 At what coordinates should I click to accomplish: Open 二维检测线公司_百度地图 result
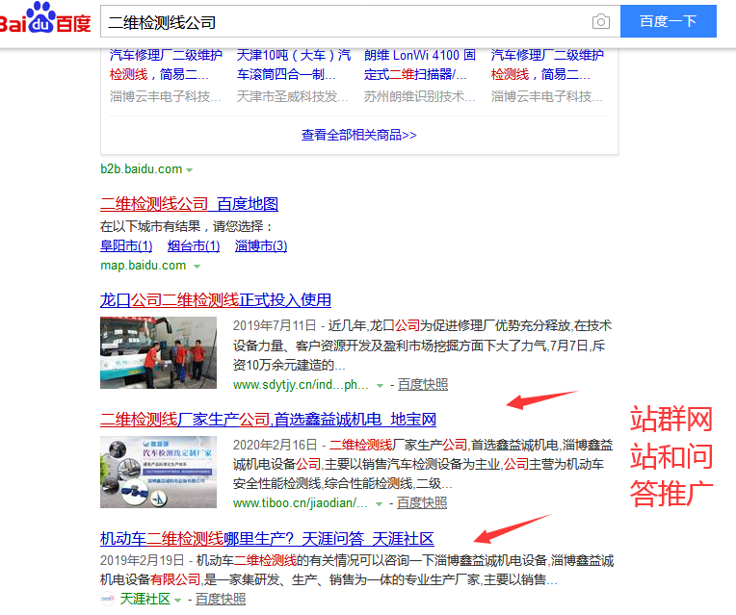pos(189,204)
